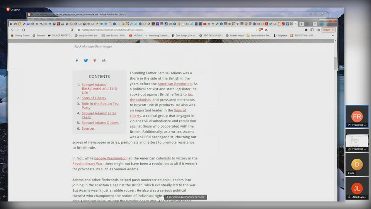Open Brave Shields lion icon
371x209 pixels.
click(261, 30)
